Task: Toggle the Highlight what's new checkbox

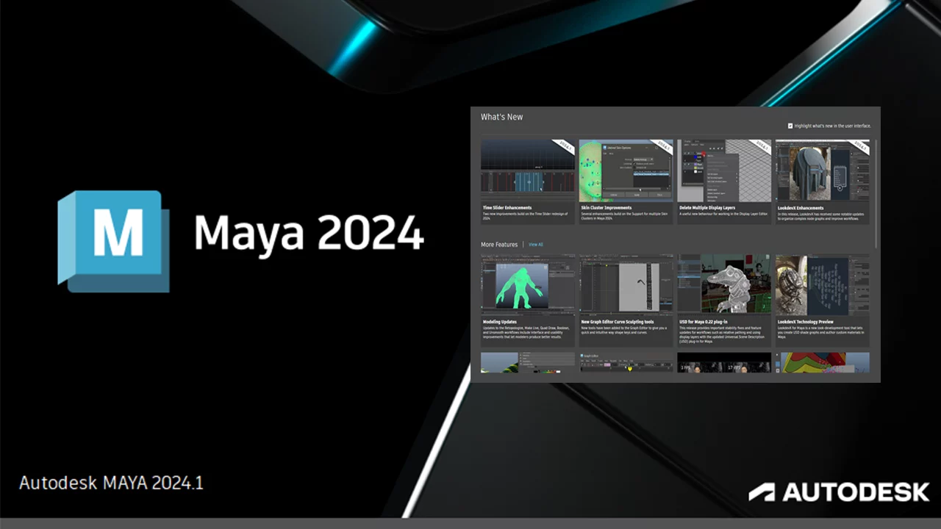Action: point(790,126)
